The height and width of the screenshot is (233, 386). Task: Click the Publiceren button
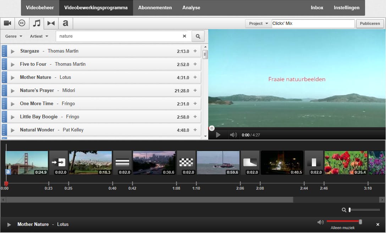(370, 23)
